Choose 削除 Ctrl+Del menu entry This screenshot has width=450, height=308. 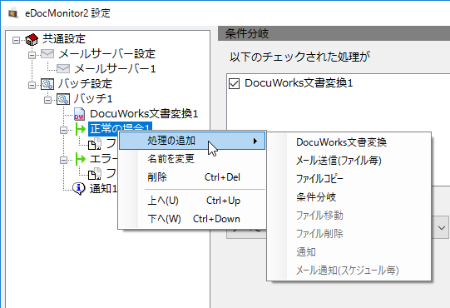point(192,177)
